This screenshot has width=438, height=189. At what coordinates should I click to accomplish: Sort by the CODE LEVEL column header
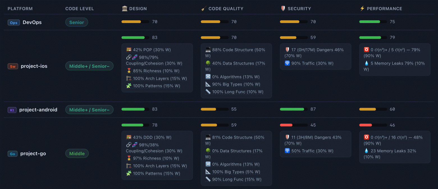(79, 9)
